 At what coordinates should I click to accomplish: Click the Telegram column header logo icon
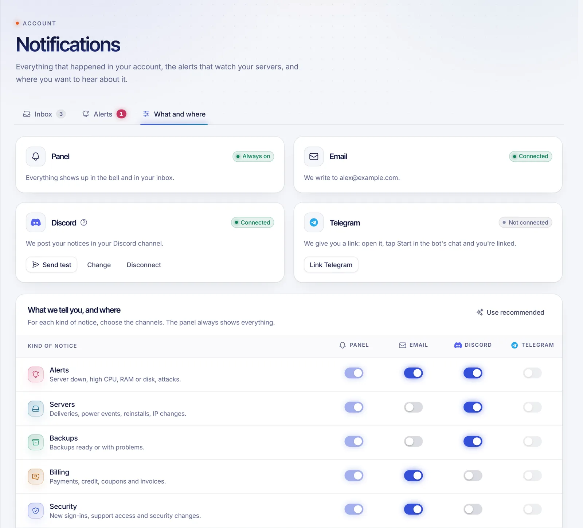(514, 345)
